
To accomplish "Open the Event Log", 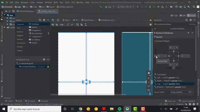I will (170, 101).
